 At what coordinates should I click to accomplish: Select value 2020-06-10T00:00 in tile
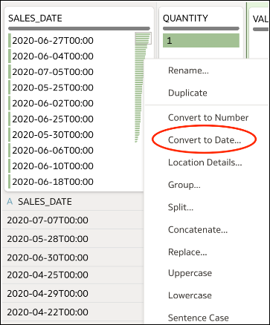(53, 166)
